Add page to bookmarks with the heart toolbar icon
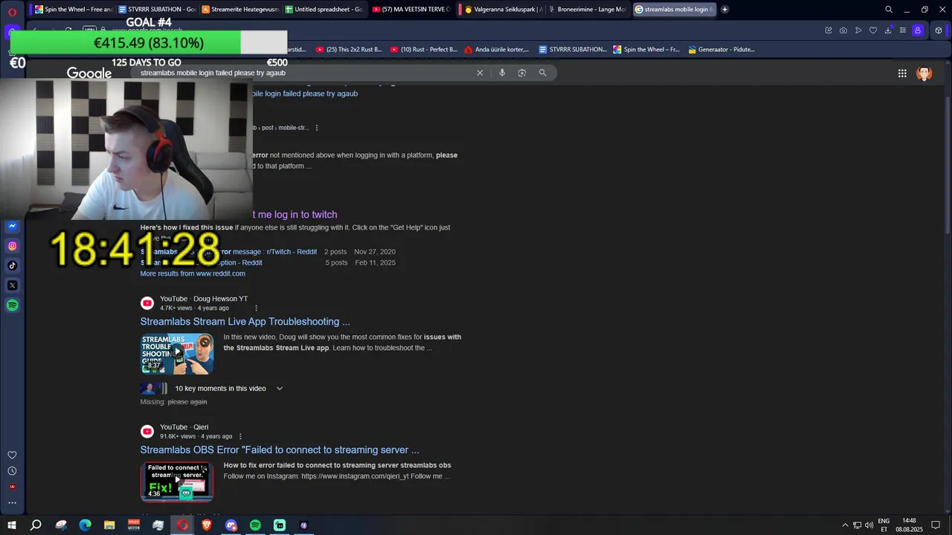The height and width of the screenshot is (535, 952). pos(873,30)
